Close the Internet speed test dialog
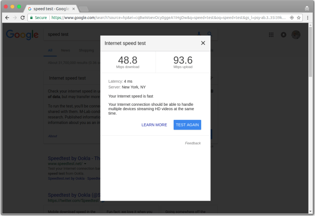This screenshot has width=315, height=216. coord(203,43)
